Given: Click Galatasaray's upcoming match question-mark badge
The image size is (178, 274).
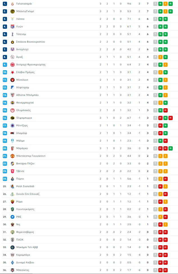Looking at the screenshot, I should [155, 4].
